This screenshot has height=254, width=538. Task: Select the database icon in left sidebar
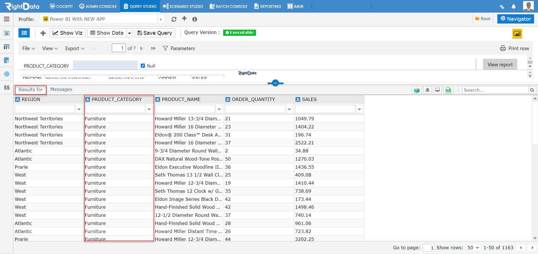pos(7,60)
